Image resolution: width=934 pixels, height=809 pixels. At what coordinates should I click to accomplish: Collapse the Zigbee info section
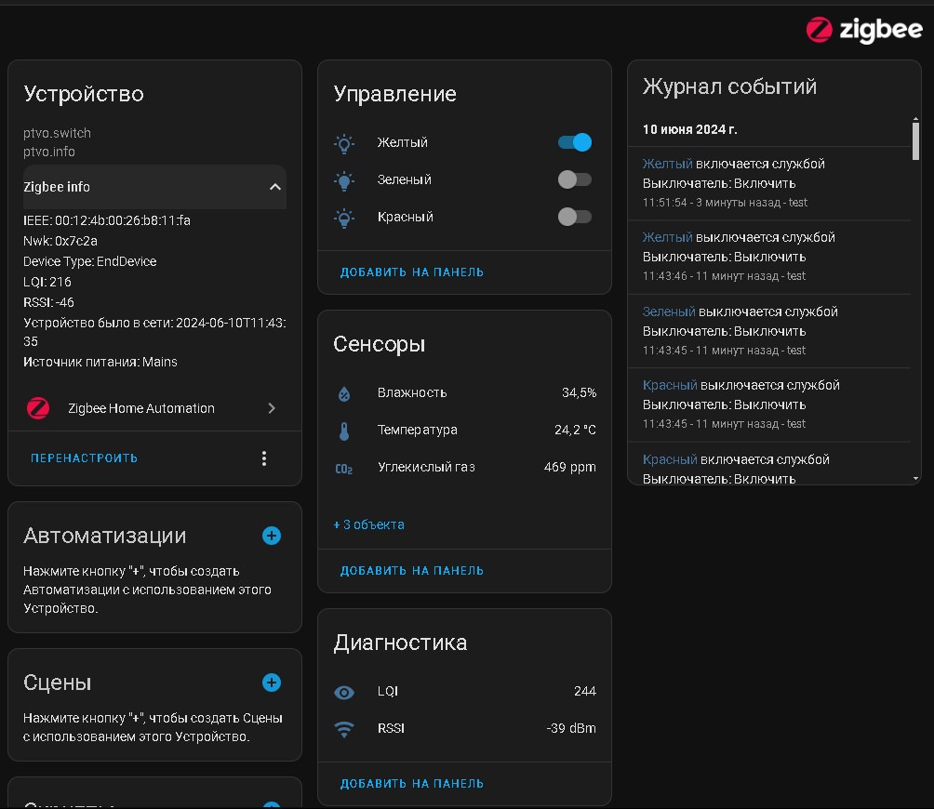274,187
